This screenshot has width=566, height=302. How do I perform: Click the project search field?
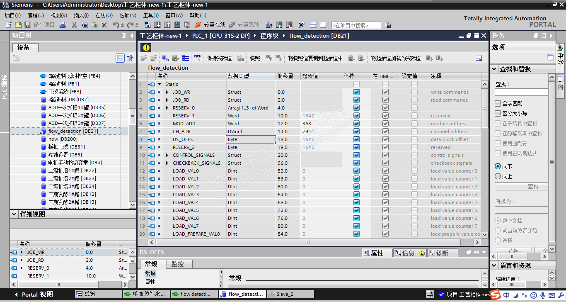pos(356,25)
